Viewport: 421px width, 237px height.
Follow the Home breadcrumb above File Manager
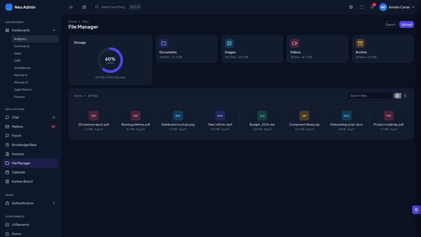pyautogui.click(x=72, y=21)
